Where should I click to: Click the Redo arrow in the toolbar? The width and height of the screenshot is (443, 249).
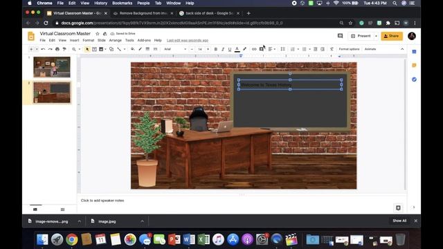pyautogui.click(x=50, y=49)
